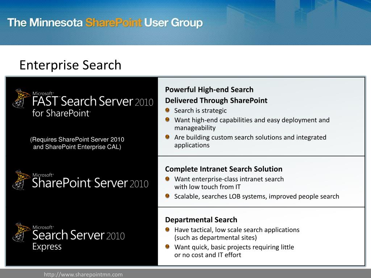The height and width of the screenshot is (278, 371).
Task: Click the 'Search is strategic' text
Action: coord(200,111)
